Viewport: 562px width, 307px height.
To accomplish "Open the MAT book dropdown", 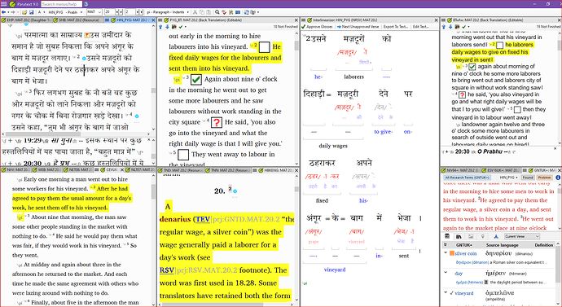I will 94,12.
